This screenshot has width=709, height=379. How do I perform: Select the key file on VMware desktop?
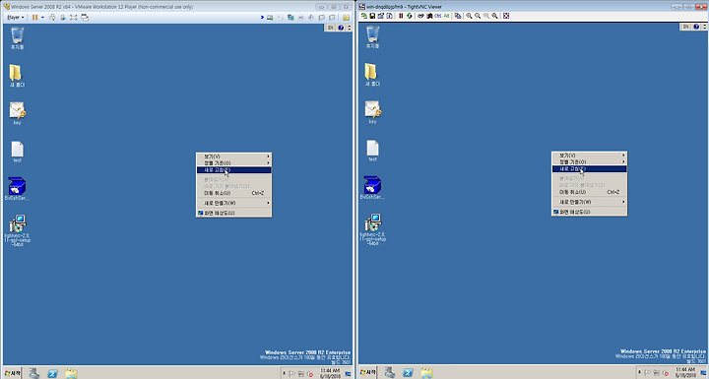tap(17, 113)
